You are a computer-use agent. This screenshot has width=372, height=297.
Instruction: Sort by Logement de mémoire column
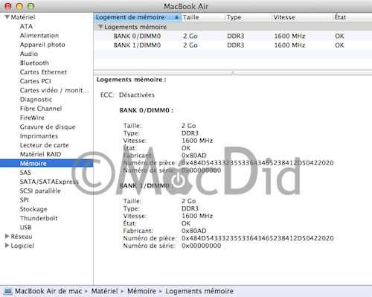[x=137, y=17]
